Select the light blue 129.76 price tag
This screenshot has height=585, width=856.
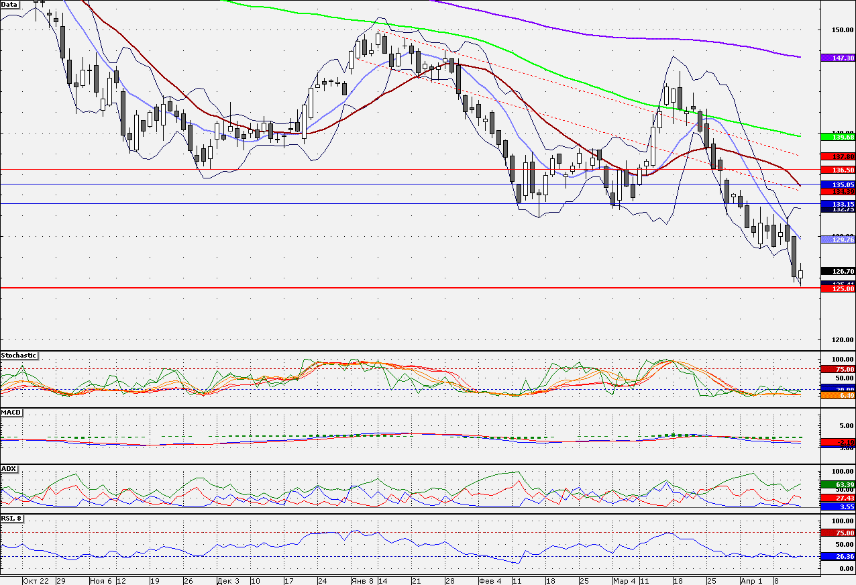pos(838,240)
